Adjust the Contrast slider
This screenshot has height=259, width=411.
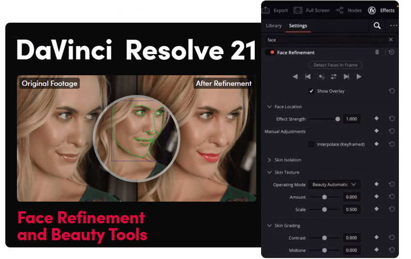(x=324, y=238)
